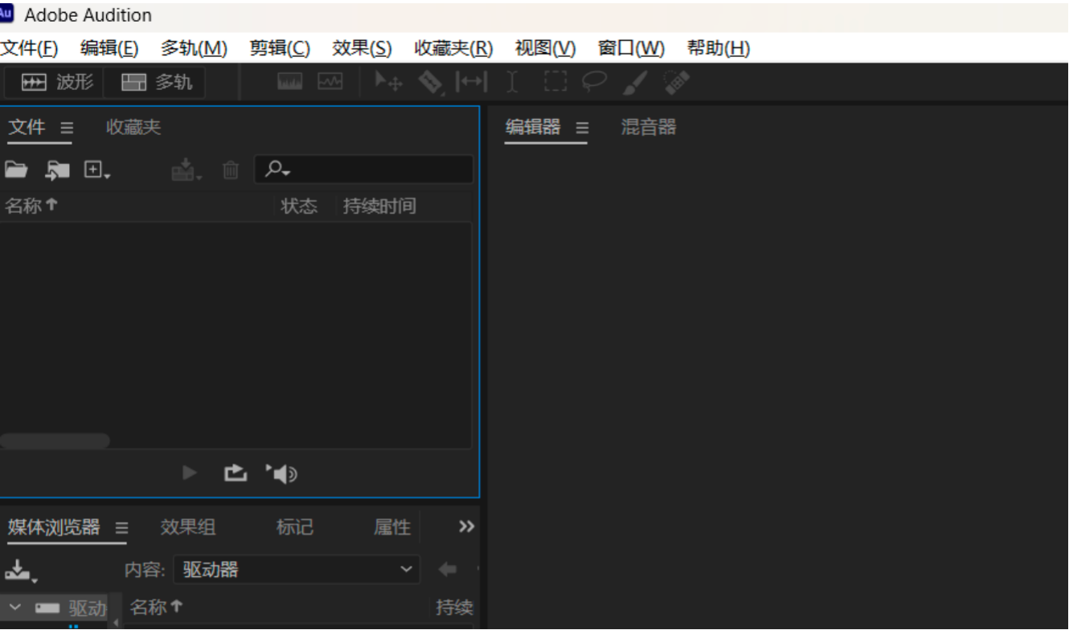Screen dimensions: 1069x630
Task: Select the 驱动 drive tree item
Action: point(71,608)
